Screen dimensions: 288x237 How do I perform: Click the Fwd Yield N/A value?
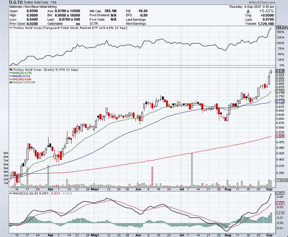click(x=114, y=19)
